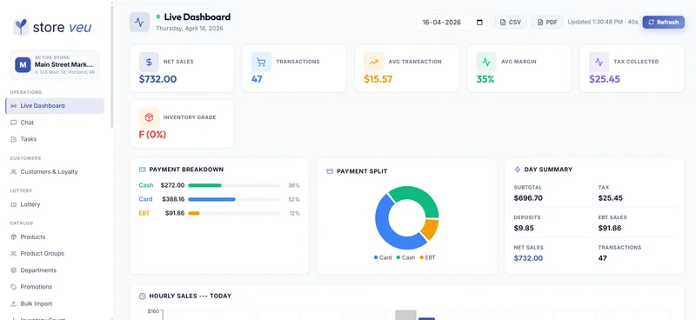This screenshot has width=696, height=320.
Task: Click the blue M store avatar
Action: pyautogui.click(x=23, y=65)
